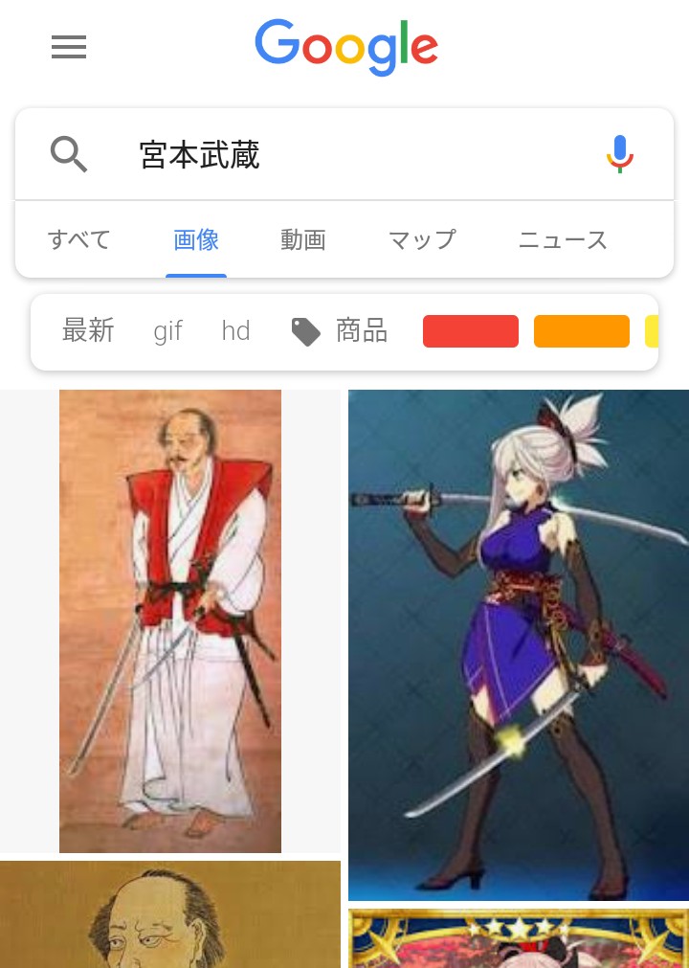Open the samurai portrait in red vest
689x968 pixels.
click(x=170, y=621)
